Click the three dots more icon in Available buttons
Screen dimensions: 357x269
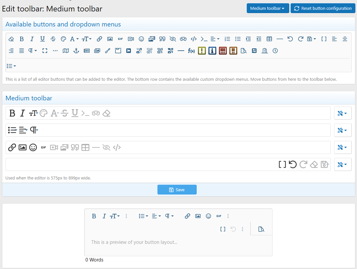tap(55, 51)
